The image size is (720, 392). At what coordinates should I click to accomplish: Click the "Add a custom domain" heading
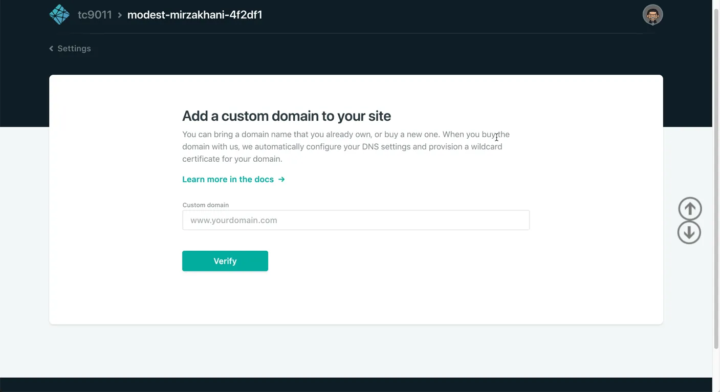point(287,116)
